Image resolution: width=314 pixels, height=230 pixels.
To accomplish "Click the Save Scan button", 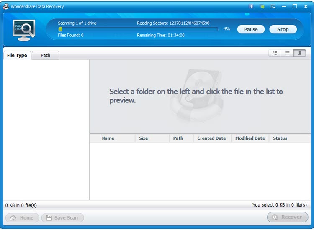I will (x=62, y=217).
